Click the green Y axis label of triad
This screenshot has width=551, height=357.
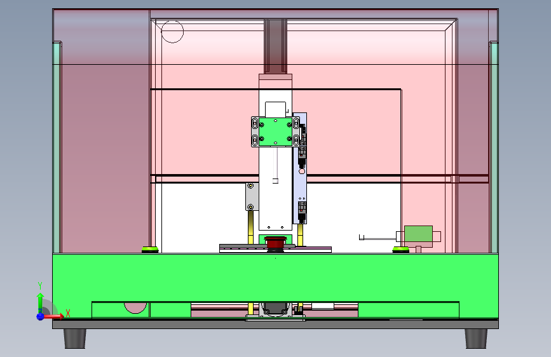tap(40, 285)
